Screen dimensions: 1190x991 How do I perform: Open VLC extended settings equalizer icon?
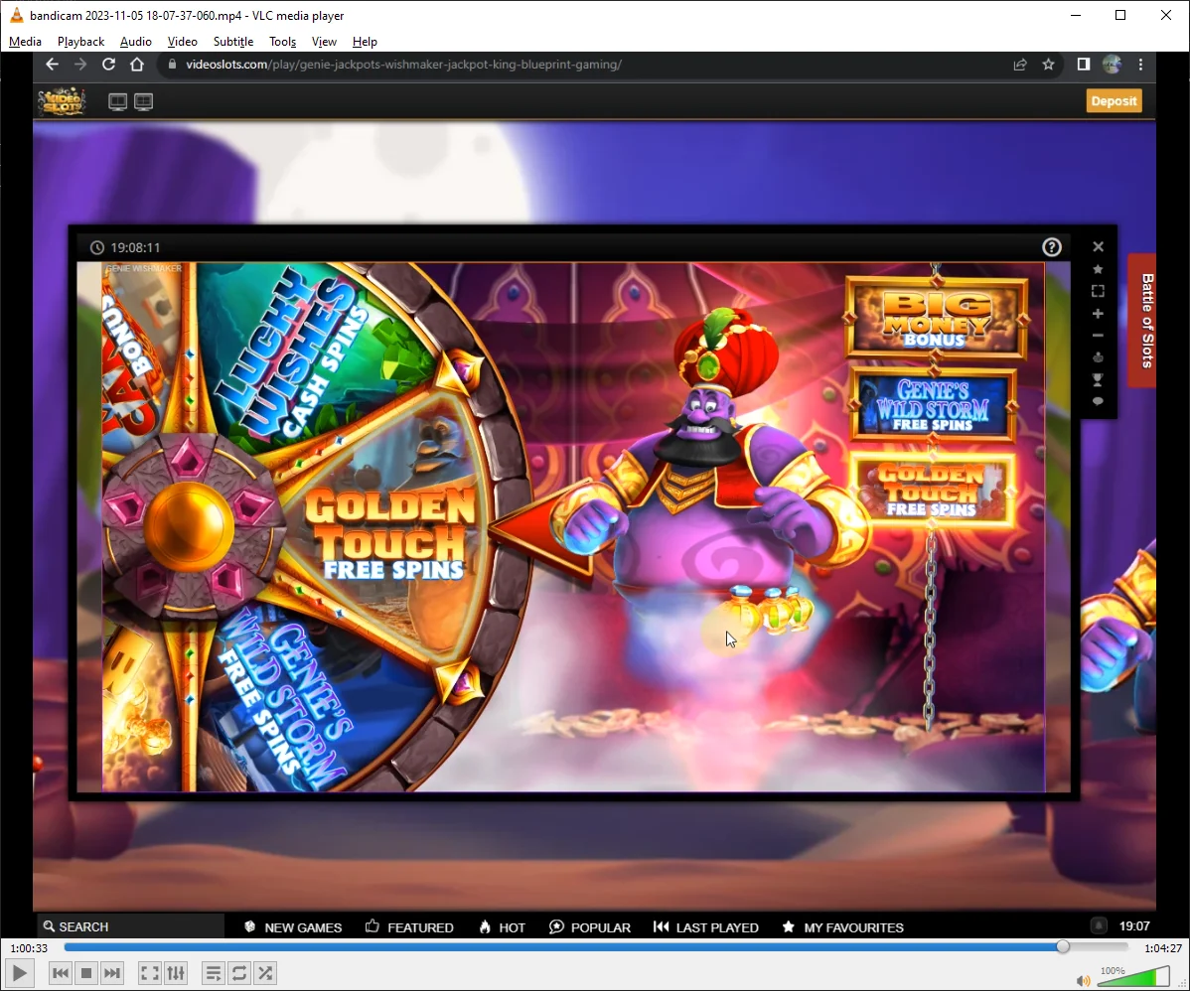(176, 973)
